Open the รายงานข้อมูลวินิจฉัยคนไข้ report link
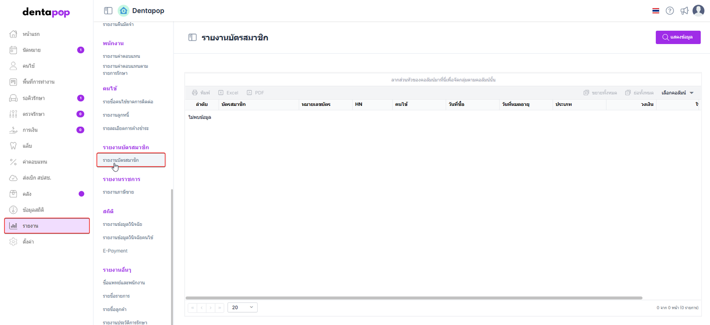The image size is (710, 325). (x=128, y=237)
